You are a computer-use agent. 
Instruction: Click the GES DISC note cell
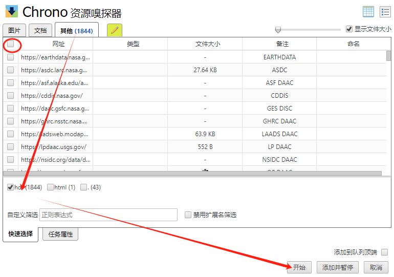pos(279,109)
